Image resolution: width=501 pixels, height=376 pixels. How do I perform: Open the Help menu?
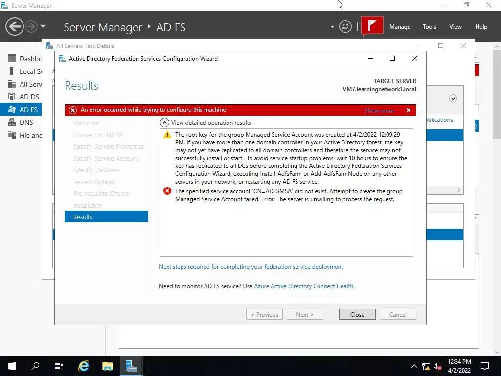point(481,27)
